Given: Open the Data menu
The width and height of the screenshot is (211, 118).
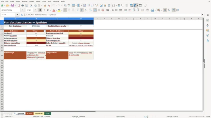Looking at the screenshot, I should (x=44, y=1).
